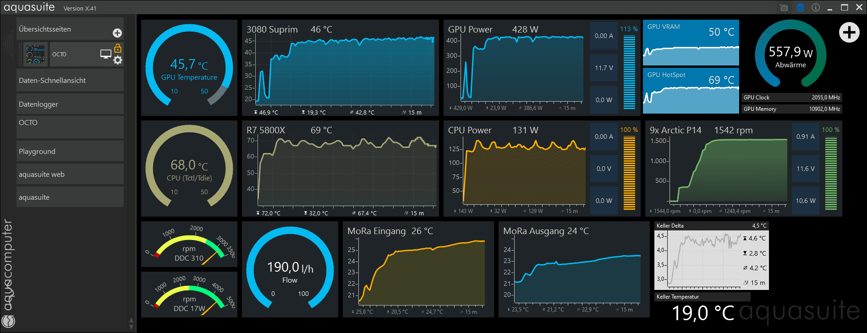Open the Datenlogger section
The height and width of the screenshot is (333, 867).
70,104
